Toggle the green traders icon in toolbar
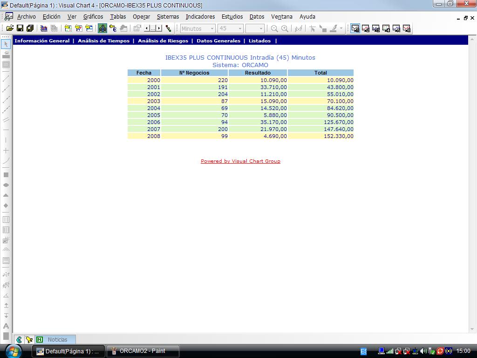The height and width of the screenshot is (358, 477). coord(102,28)
